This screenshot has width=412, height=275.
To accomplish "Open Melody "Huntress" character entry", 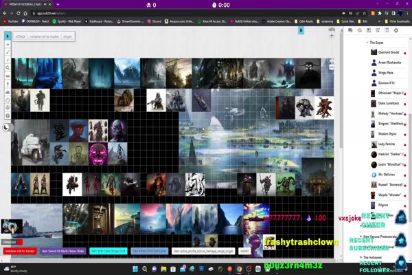I will [388, 113].
